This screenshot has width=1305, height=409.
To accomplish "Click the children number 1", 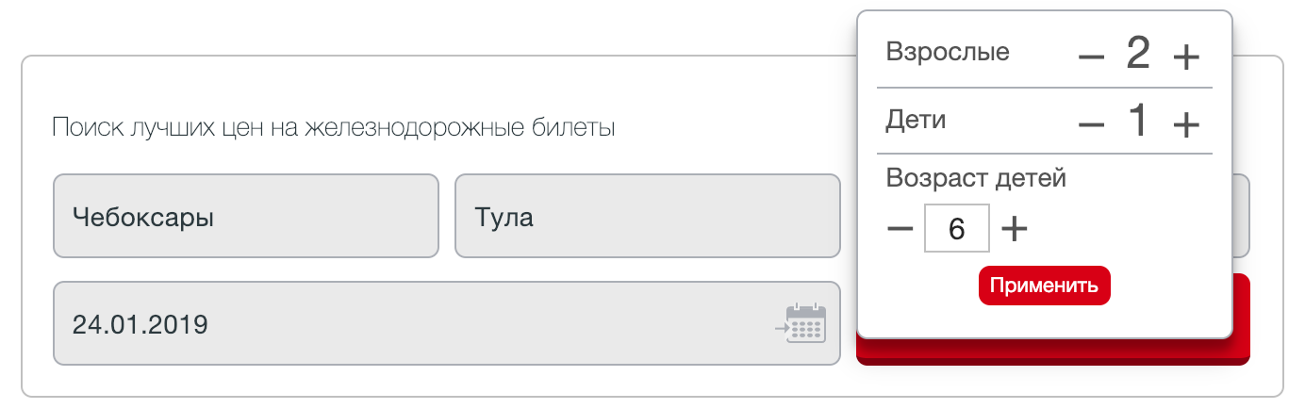I will (x=1139, y=121).
